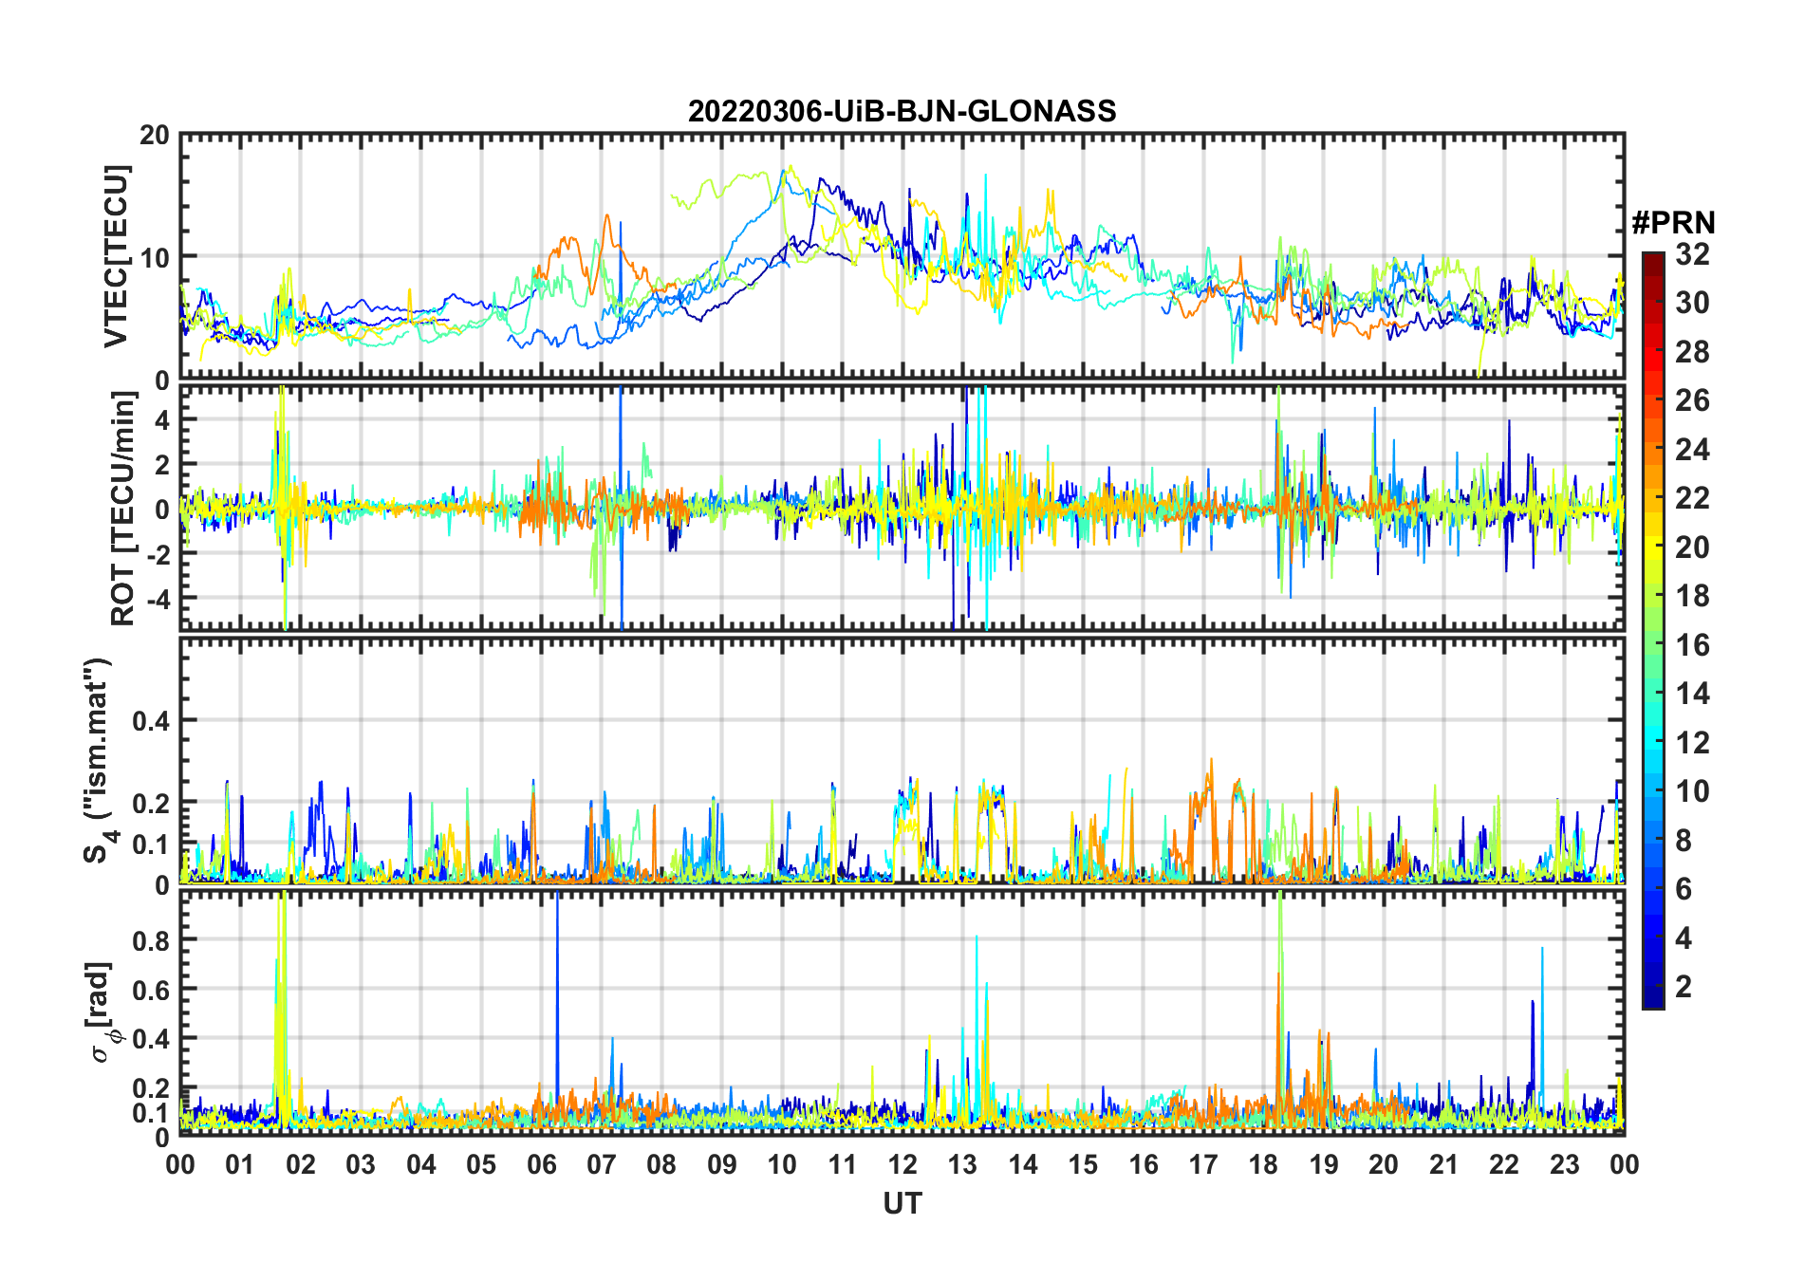Click the 18 label on the PRN colorbar
The image size is (1805, 1262).
[1693, 596]
